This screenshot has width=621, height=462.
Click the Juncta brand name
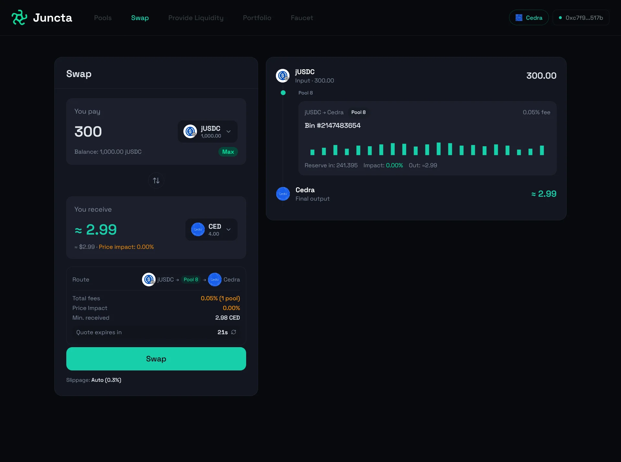[x=53, y=17]
